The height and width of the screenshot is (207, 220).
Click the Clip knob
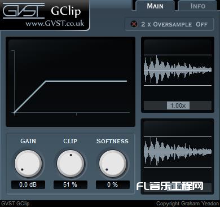tap(71, 164)
